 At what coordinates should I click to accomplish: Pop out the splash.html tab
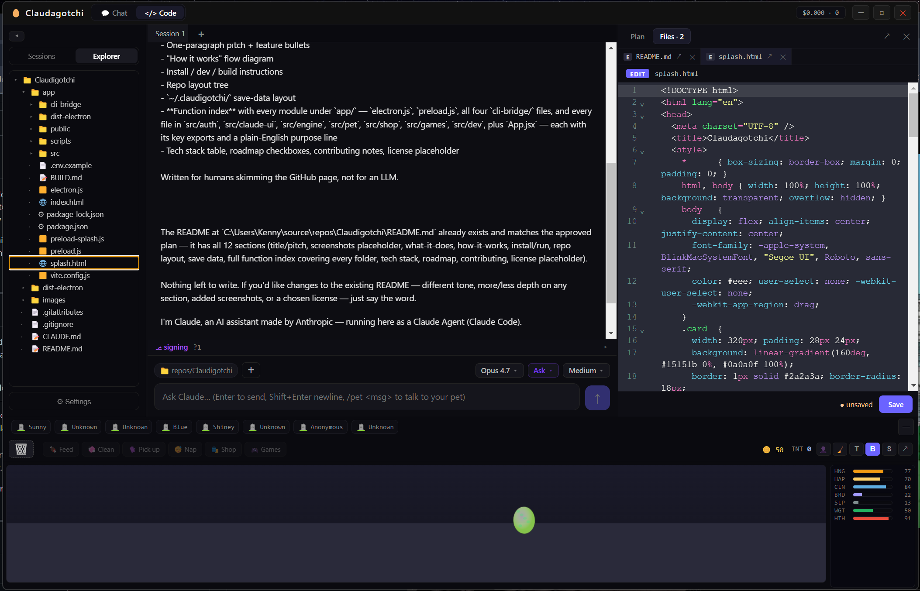coord(770,56)
